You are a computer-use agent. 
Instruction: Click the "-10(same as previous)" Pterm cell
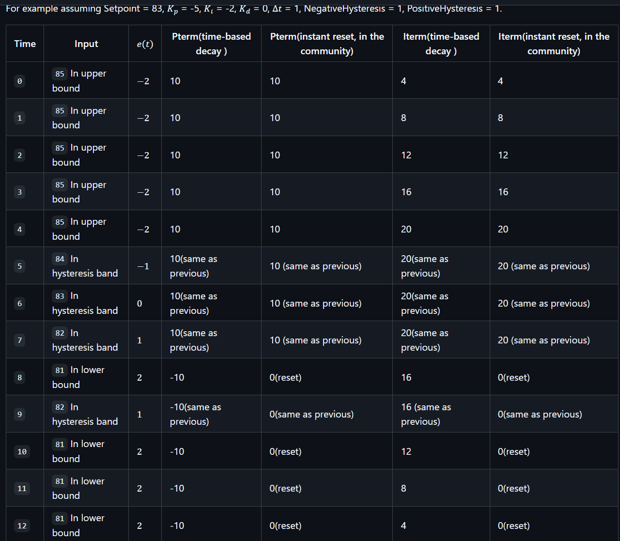(196, 414)
